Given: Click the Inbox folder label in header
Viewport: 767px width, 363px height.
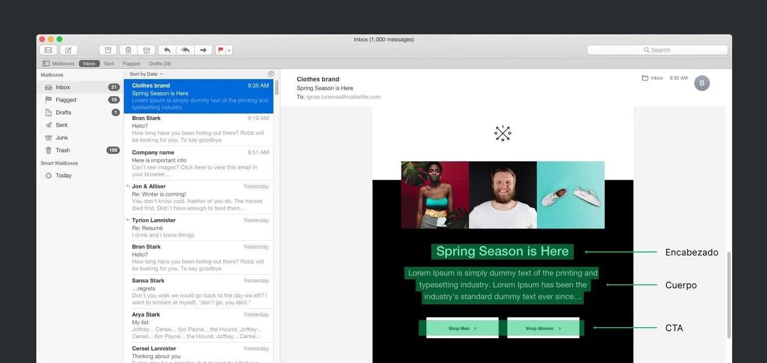Looking at the screenshot, I should click(652, 78).
